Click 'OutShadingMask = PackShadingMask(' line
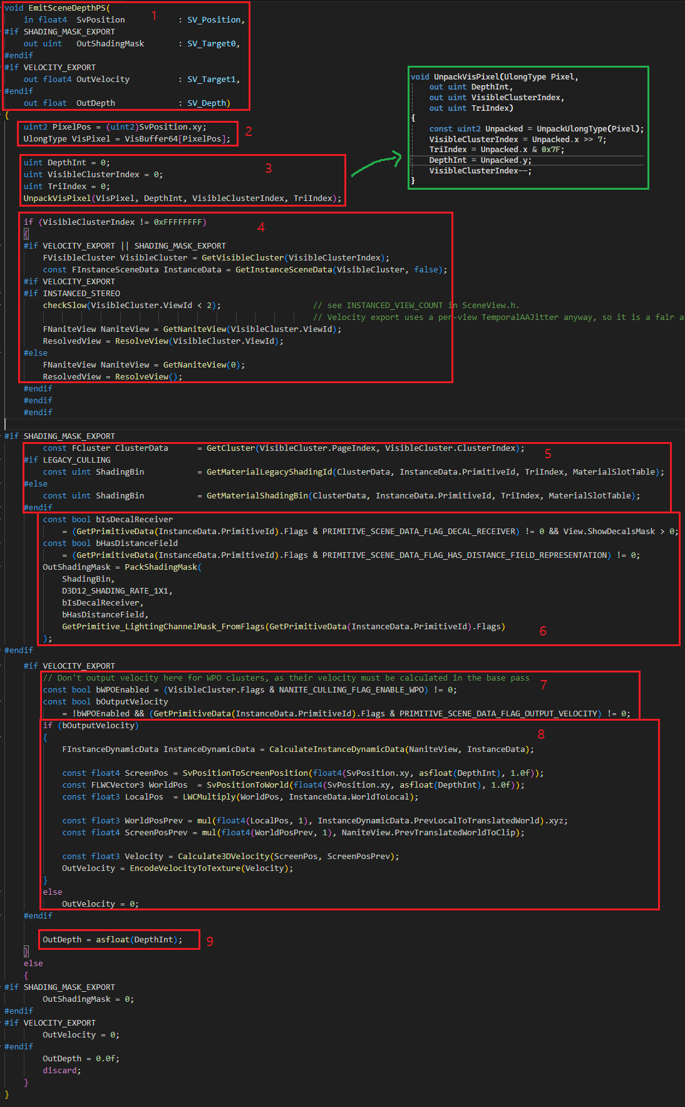The width and height of the screenshot is (685, 1107). (122, 567)
